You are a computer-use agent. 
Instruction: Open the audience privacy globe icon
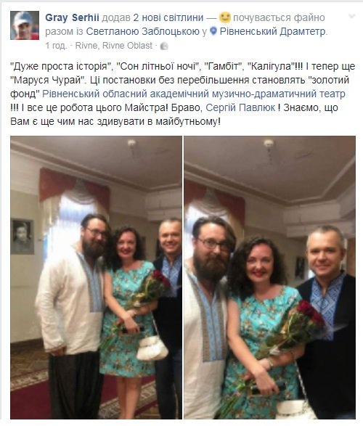click(164, 46)
